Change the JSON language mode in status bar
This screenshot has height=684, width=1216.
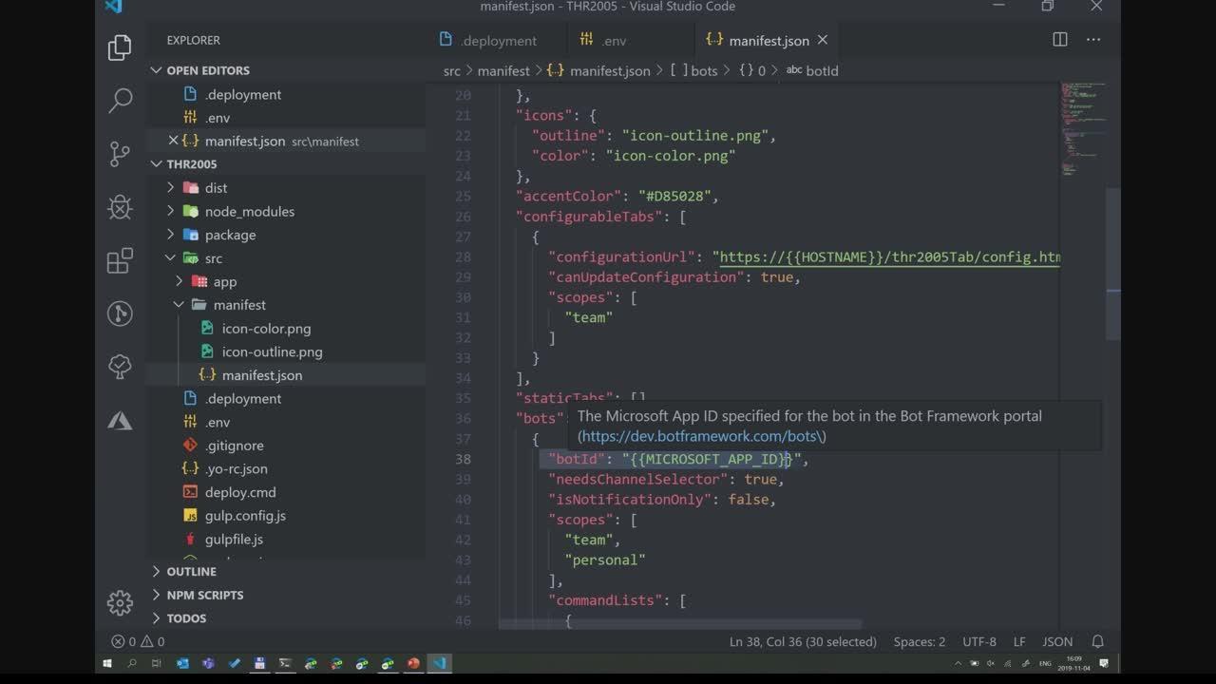point(1056,641)
